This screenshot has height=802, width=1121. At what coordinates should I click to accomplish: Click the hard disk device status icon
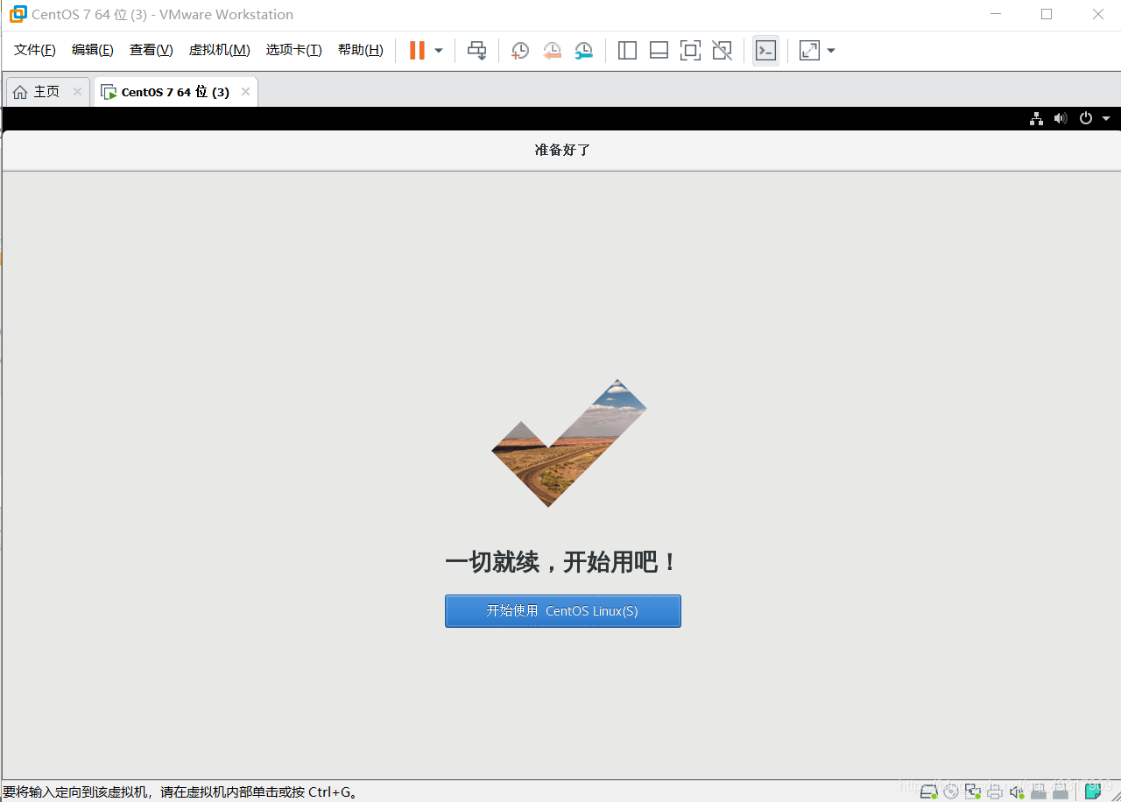(x=928, y=791)
